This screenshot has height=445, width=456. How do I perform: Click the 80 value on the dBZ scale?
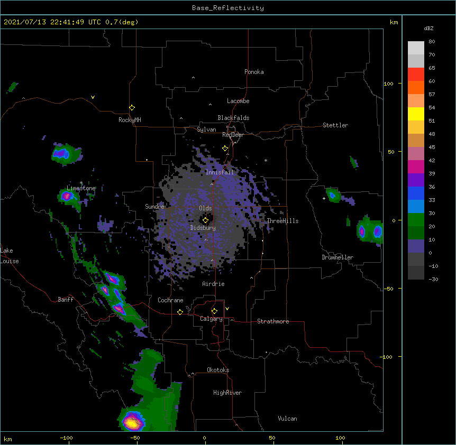(432, 42)
